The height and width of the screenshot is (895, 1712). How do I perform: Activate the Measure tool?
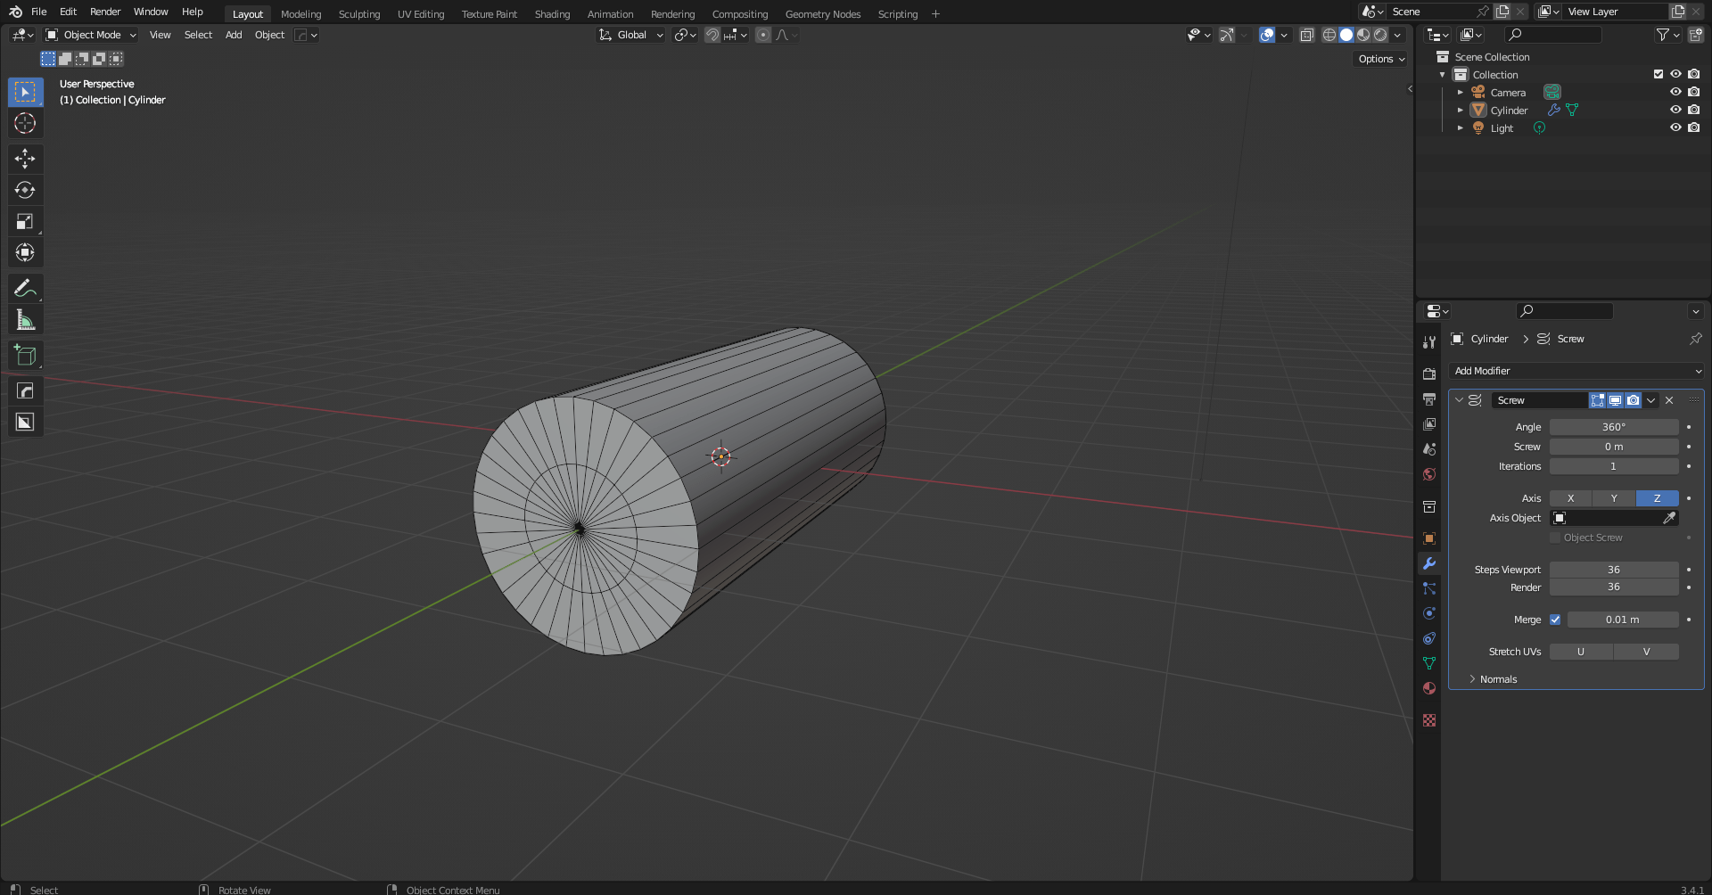pyautogui.click(x=25, y=318)
